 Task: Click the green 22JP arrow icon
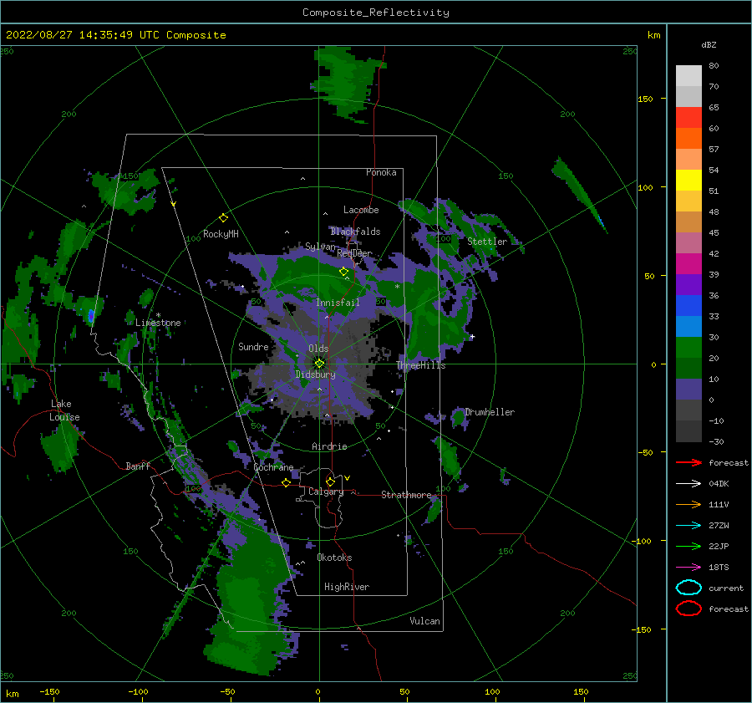[688, 546]
